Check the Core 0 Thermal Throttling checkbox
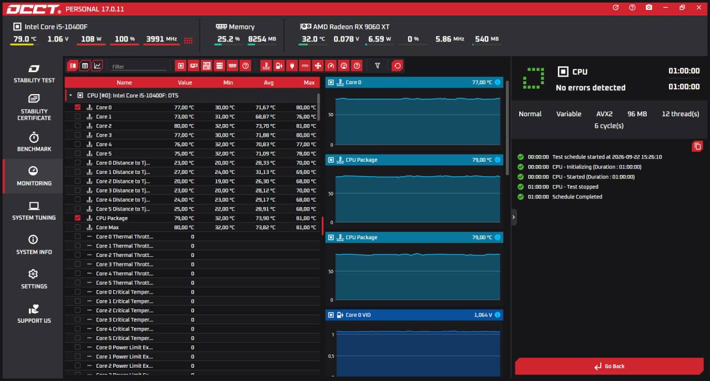 tap(78, 236)
